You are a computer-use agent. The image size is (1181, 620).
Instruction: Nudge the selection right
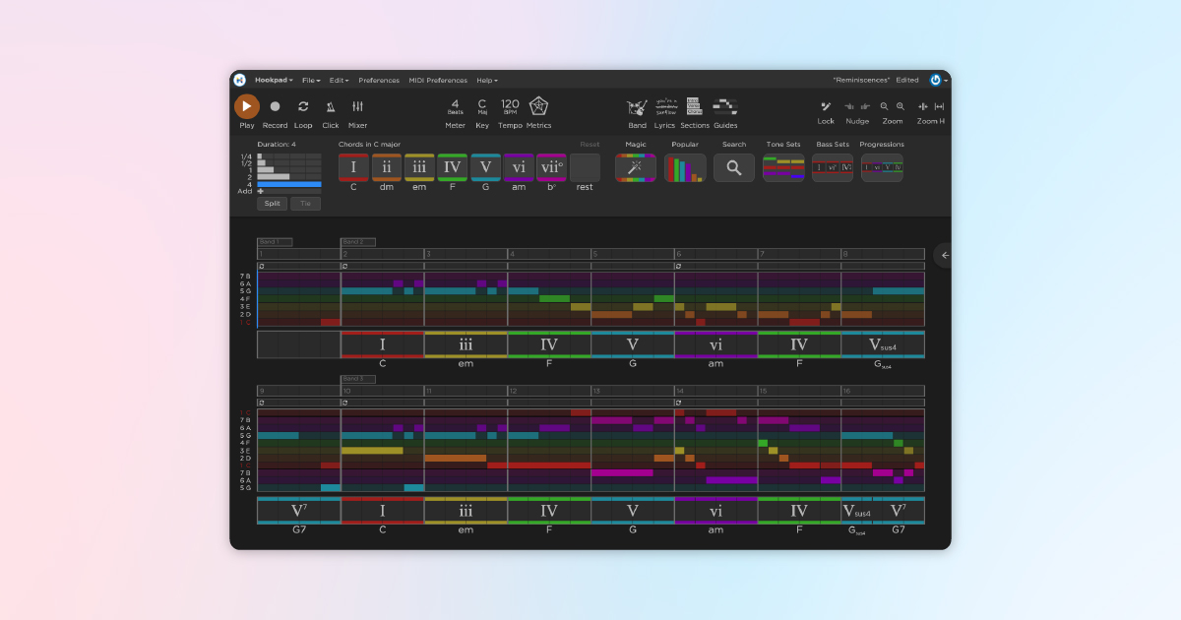click(864, 106)
